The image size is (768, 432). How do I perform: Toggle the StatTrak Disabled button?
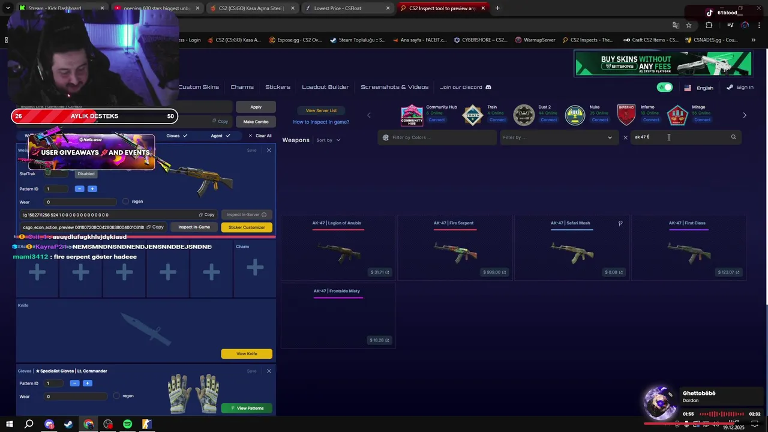click(86, 174)
